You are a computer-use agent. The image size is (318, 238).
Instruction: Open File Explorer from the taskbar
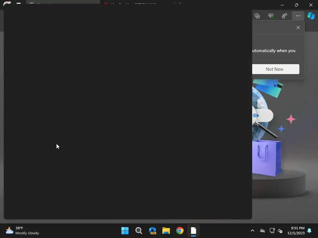pos(166,231)
